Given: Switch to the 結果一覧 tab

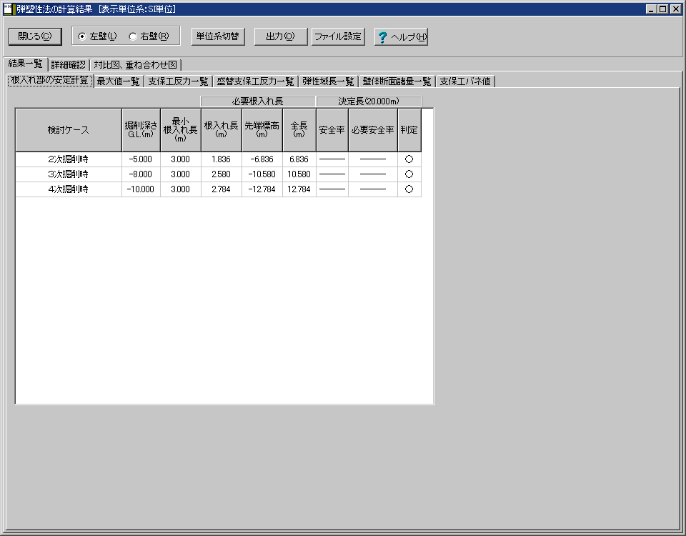Looking at the screenshot, I should [25, 64].
